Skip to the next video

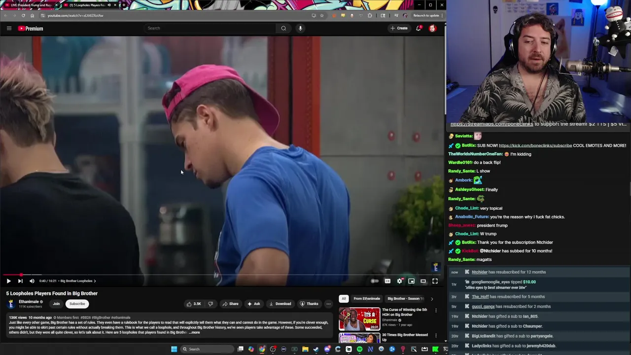coord(20,281)
